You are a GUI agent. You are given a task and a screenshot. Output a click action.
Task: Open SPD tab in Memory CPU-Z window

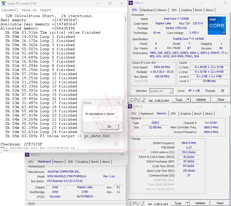[173, 114]
